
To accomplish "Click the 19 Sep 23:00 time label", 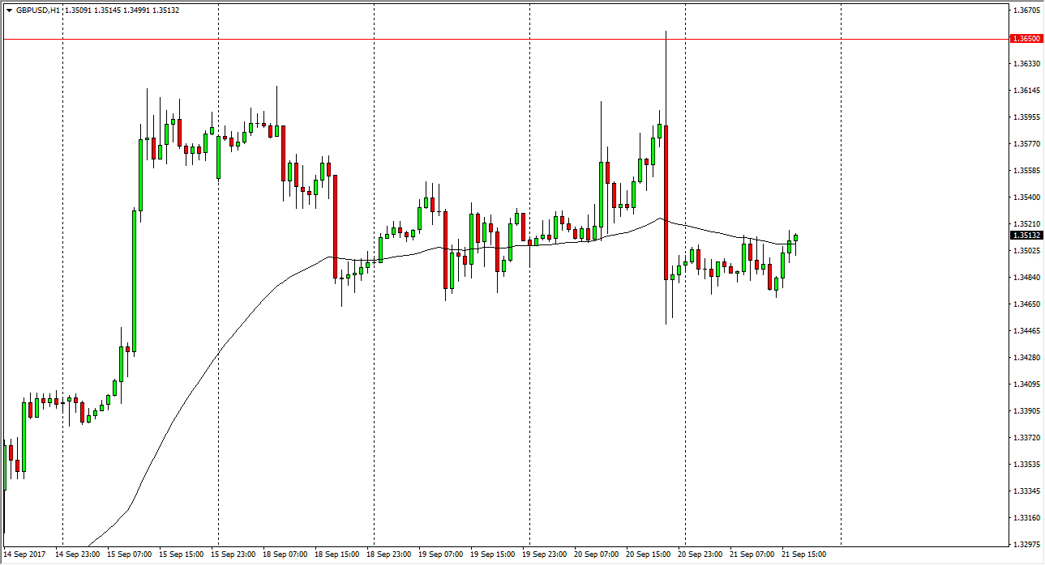I will click(543, 554).
